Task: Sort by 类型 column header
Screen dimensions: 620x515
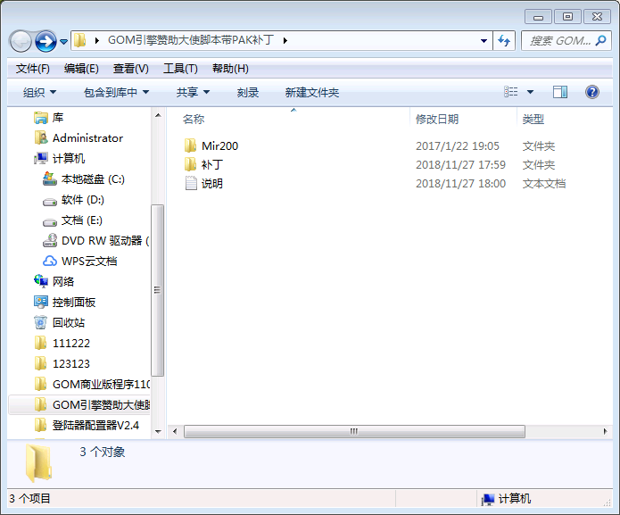Action: click(x=533, y=119)
